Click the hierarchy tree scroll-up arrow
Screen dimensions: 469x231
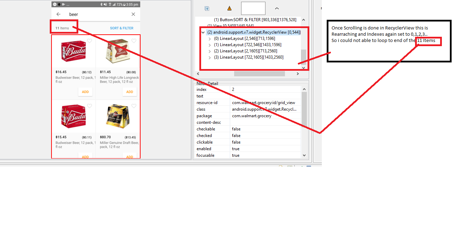[x=304, y=20]
